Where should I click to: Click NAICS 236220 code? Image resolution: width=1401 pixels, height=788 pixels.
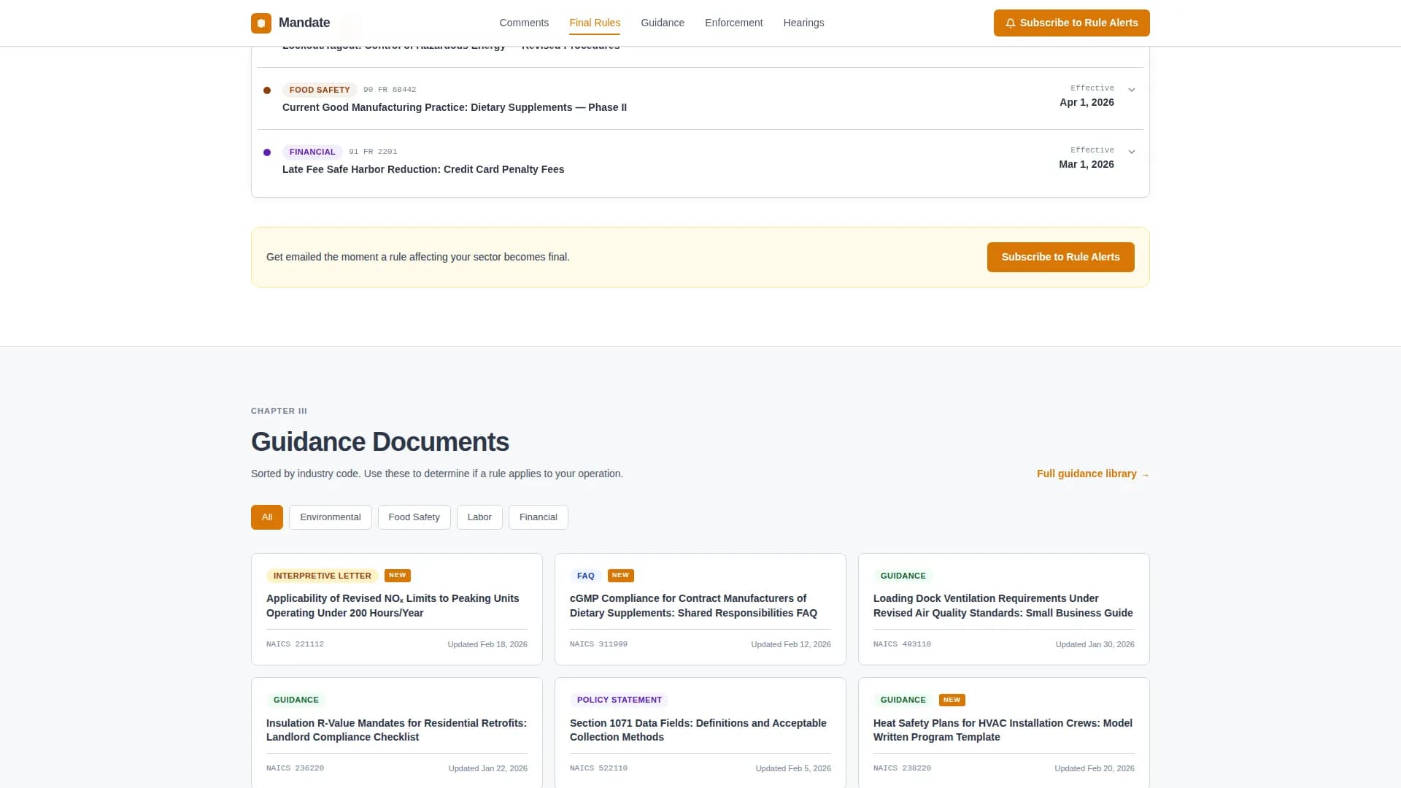click(x=295, y=768)
